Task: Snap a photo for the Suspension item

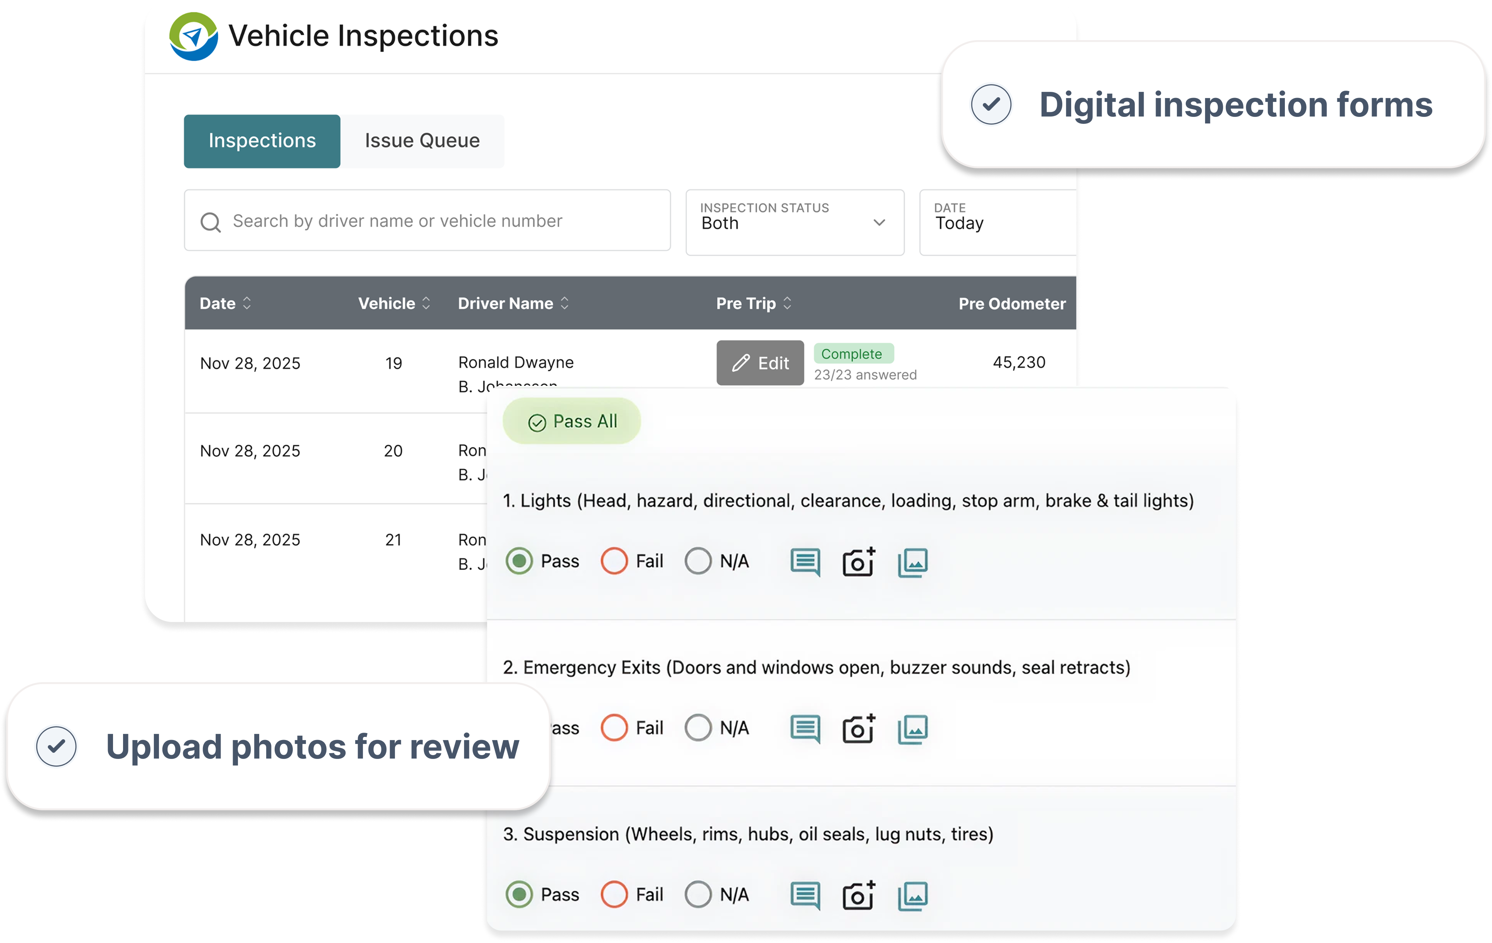Action: (x=858, y=895)
